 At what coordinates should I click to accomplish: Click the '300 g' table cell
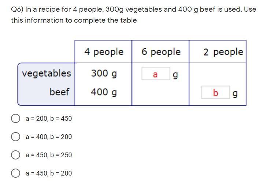104,73
